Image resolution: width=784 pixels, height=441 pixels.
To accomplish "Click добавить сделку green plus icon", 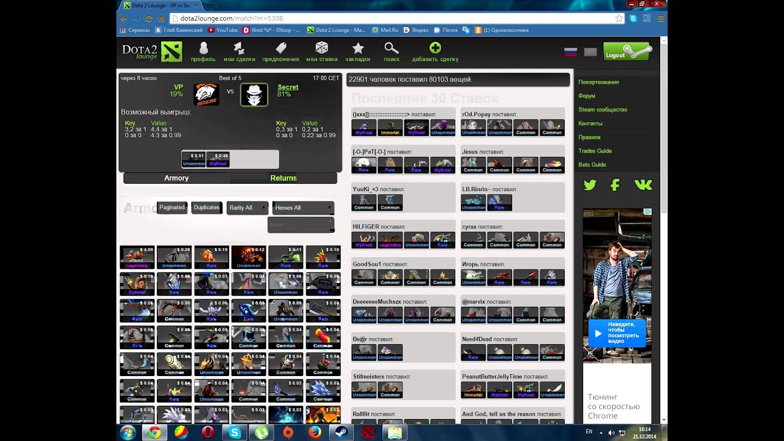I will click(x=435, y=48).
